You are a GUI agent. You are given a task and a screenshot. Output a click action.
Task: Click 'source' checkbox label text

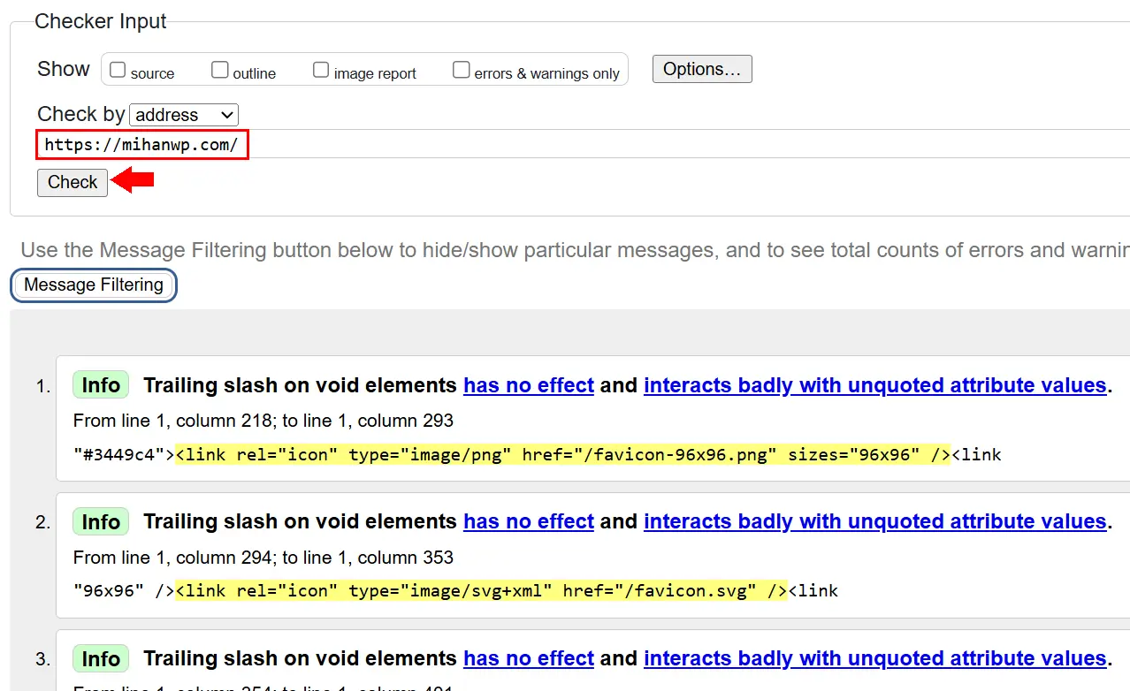[x=152, y=73]
